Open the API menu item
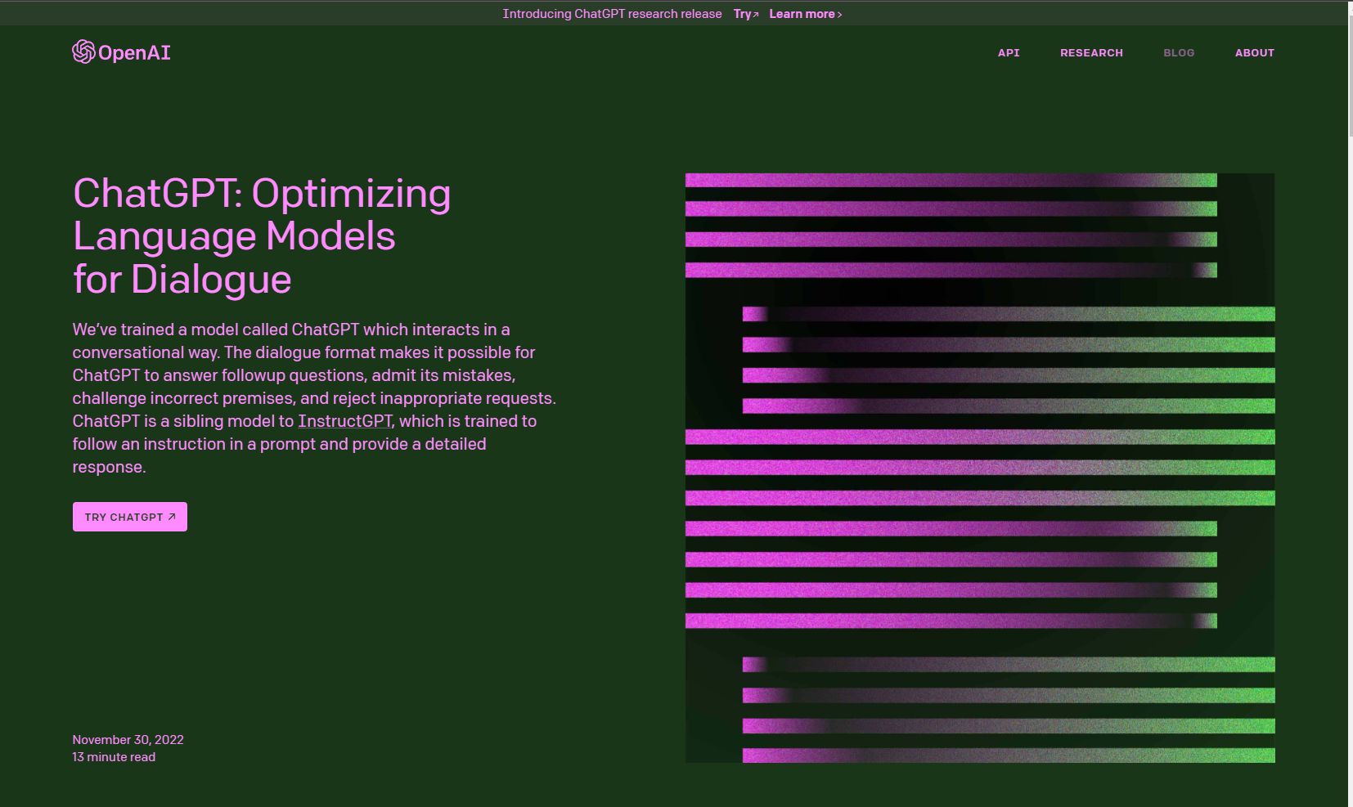The image size is (1353, 807). 1009,53
